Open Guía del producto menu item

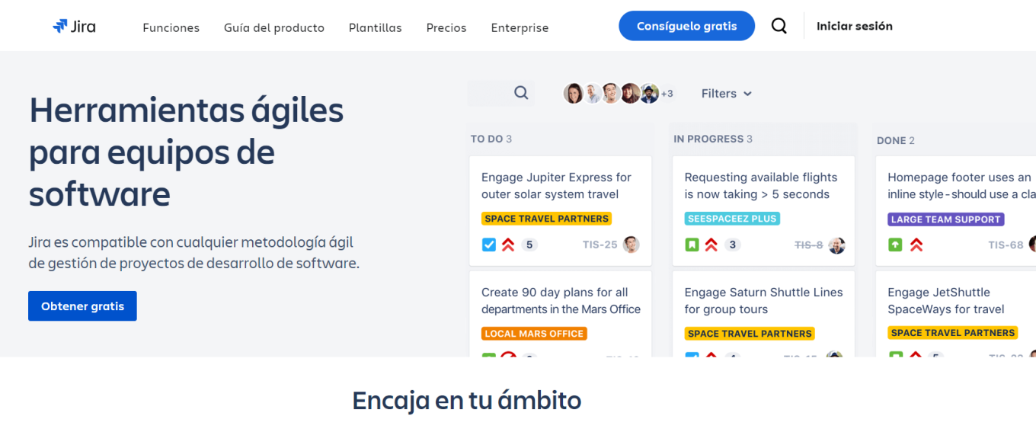(274, 27)
